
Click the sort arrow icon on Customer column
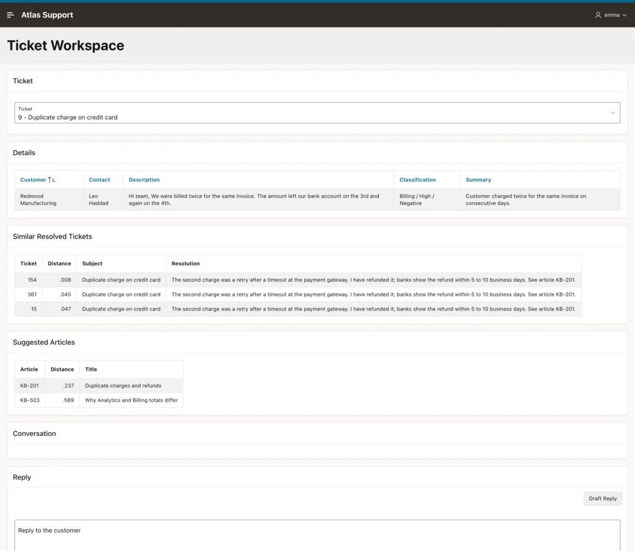51,180
